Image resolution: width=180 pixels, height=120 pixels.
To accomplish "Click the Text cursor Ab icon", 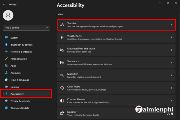I will (x=62, y=63).
